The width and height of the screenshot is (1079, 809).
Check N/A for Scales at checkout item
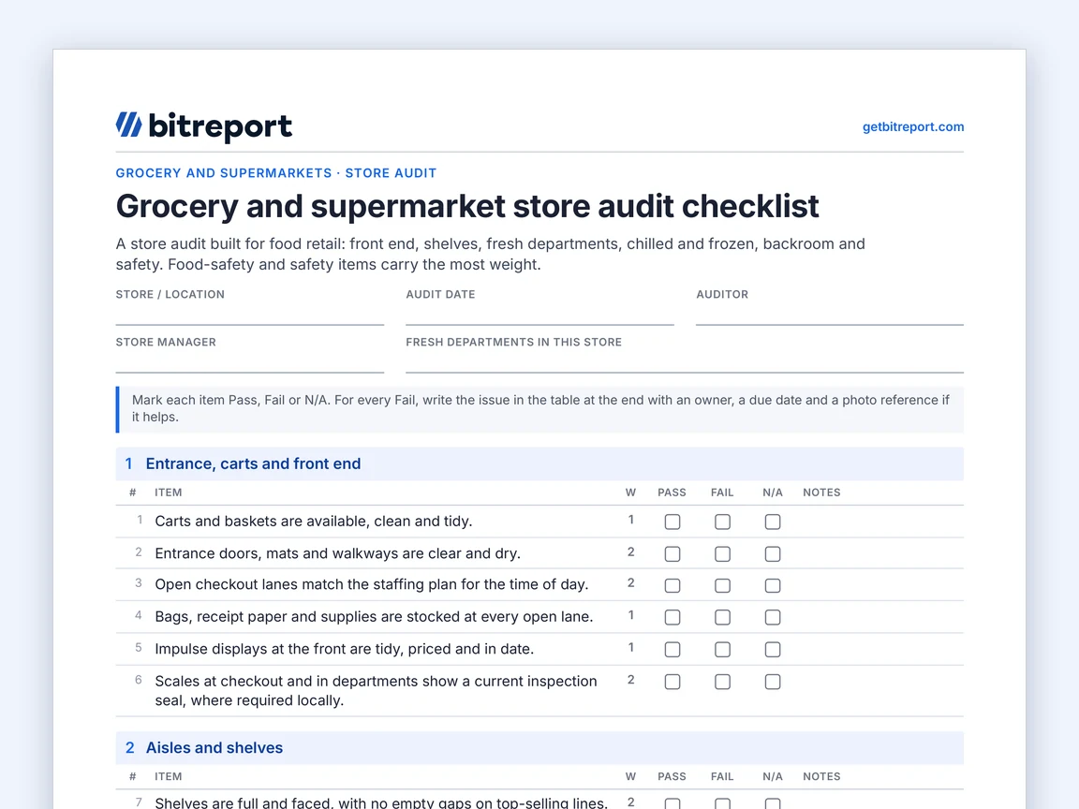tap(773, 682)
